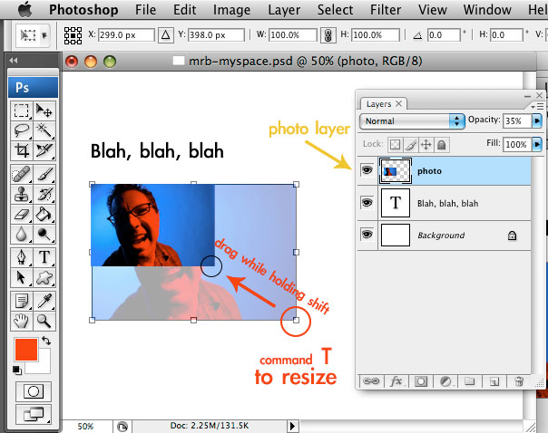The width and height of the screenshot is (548, 433).
Task: Add a layer style with fx icon
Action: [396, 381]
